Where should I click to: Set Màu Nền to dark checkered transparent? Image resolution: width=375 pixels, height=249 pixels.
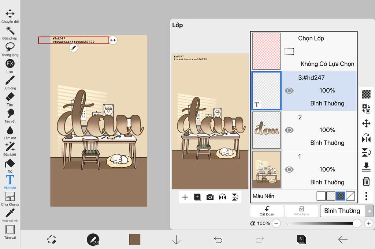click(341, 196)
